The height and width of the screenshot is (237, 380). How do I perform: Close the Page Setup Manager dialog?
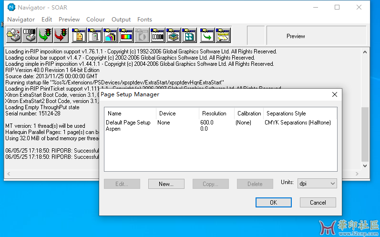[335, 94]
